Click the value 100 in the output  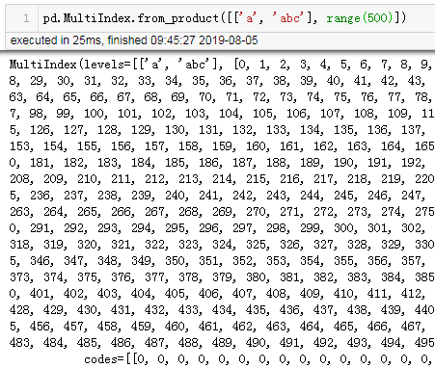click(94, 114)
